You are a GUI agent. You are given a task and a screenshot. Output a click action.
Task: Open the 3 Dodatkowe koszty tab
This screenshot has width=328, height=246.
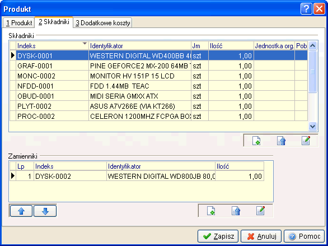pos(102,22)
